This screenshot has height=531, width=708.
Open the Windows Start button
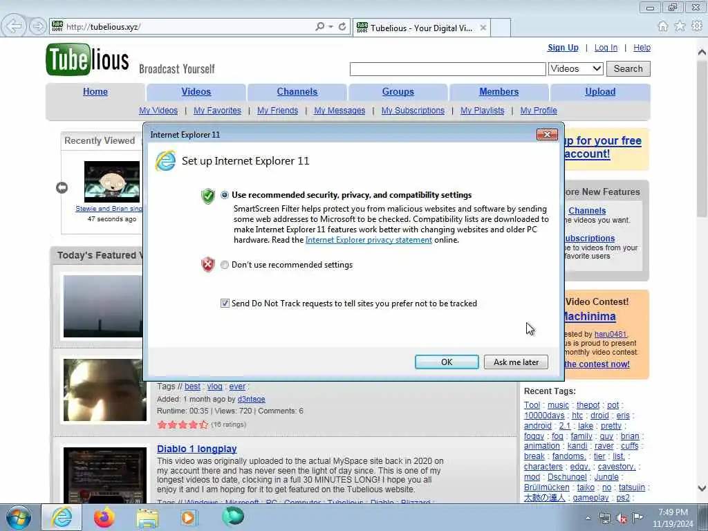point(19,517)
